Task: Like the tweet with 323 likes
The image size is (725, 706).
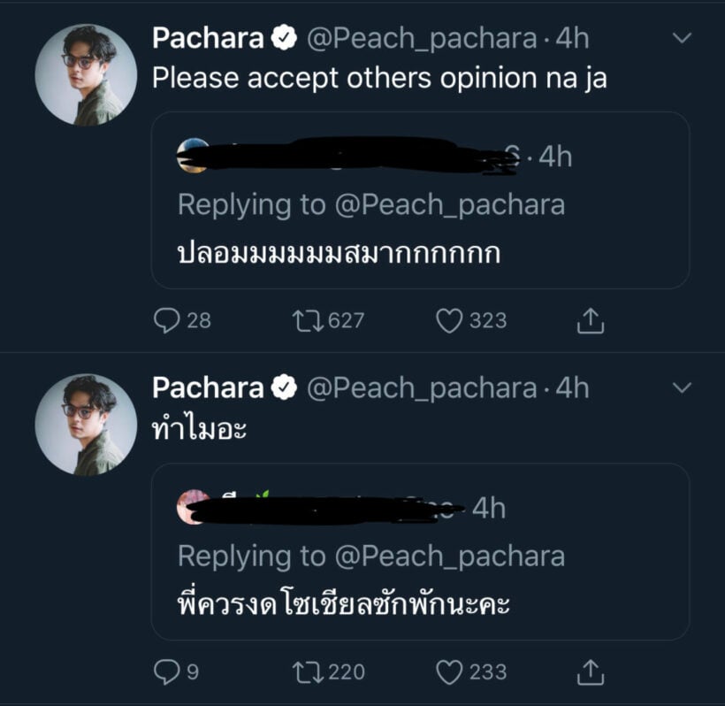Action: [449, 320]
